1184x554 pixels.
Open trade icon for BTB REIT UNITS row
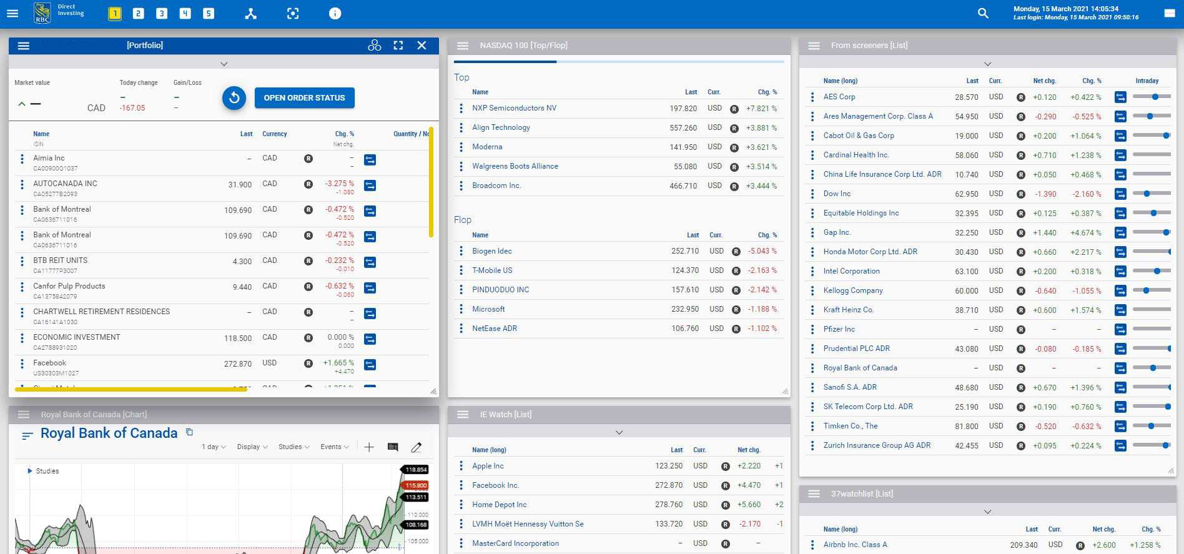(x=370, y=262)
